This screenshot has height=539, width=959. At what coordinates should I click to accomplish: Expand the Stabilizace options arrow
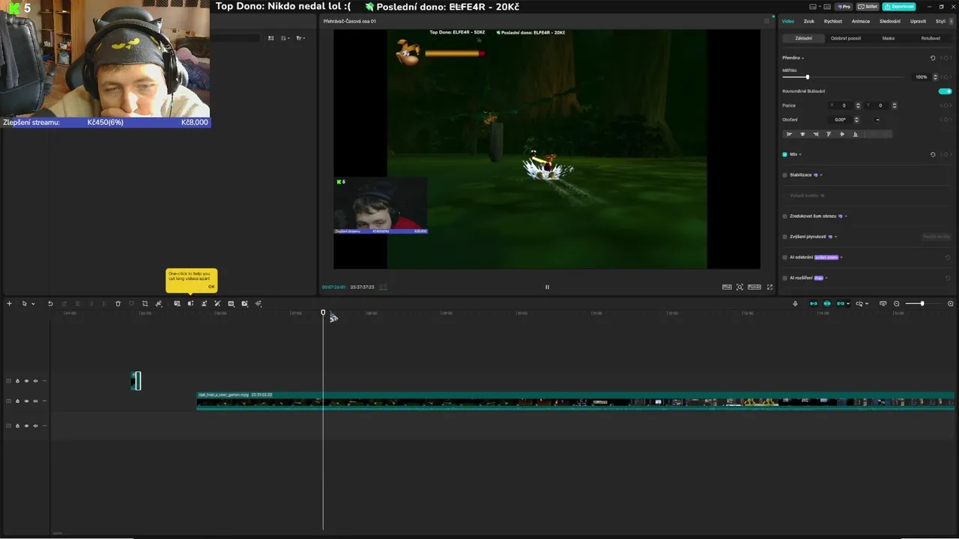click(821, 175)
